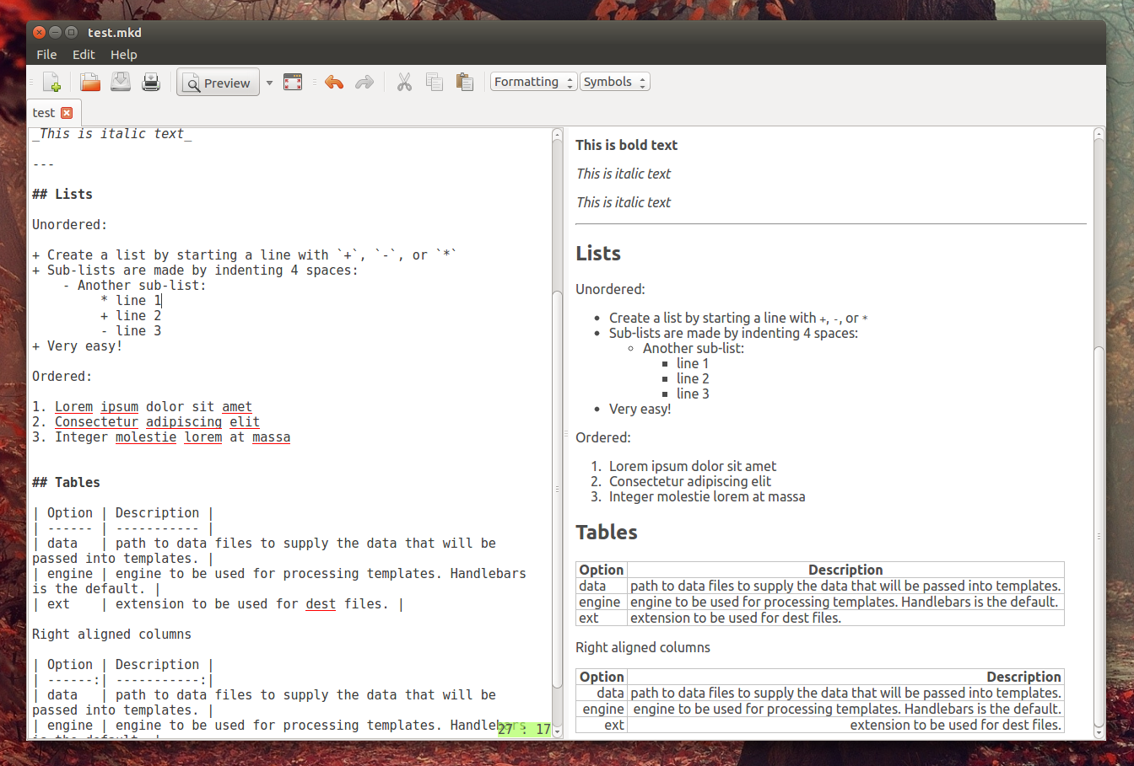1134x766 pixels.
Task: Paste using the clipboard icon
Action: tap(465, 82)
